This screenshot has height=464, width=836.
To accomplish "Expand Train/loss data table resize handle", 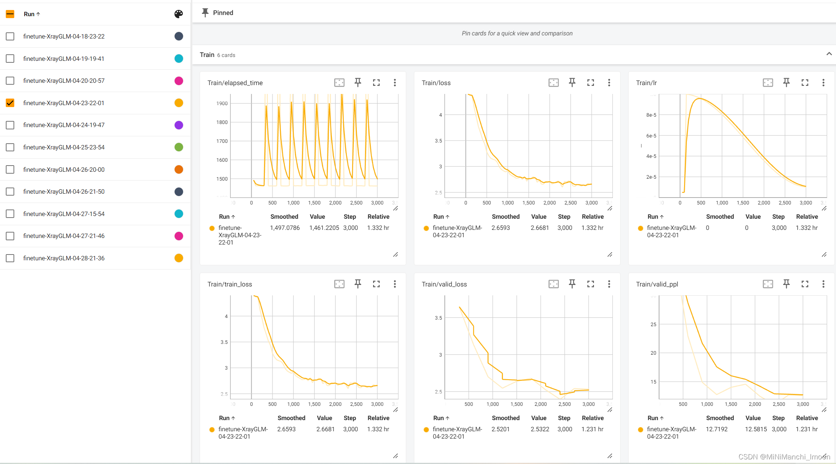I will 610,255.
